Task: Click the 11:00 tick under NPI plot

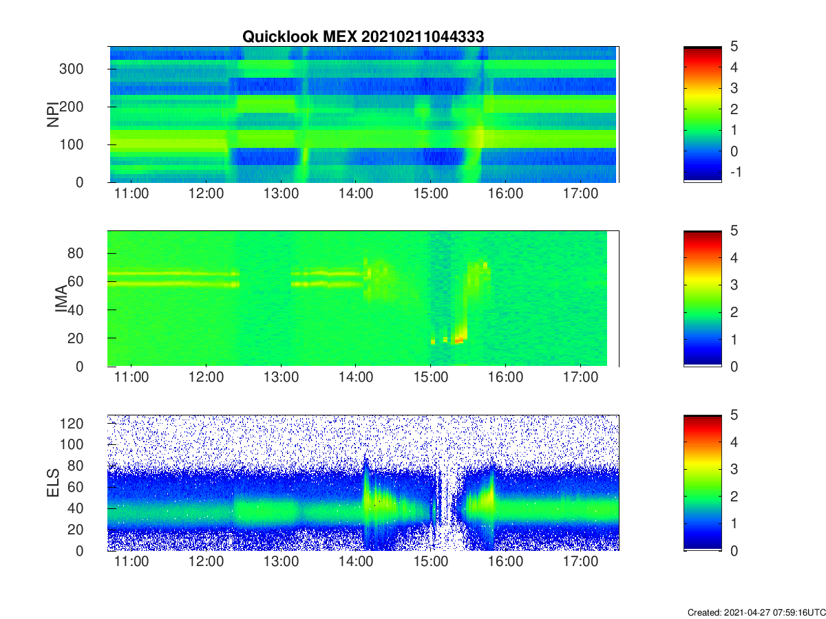Action: (x=131, y=193)
